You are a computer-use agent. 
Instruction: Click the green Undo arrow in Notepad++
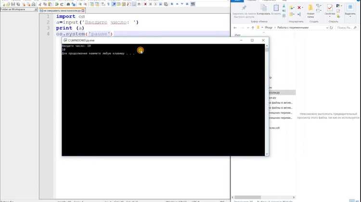point(57,4)
